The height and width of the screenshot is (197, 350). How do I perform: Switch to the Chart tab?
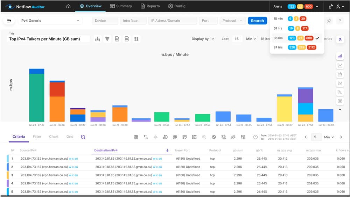54,137
